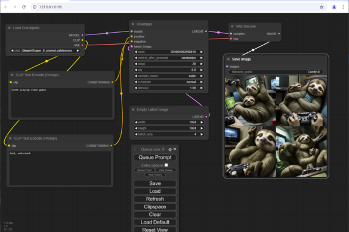
Task: Open the browser profile avatar icon
Action: (x=334, y=7)
